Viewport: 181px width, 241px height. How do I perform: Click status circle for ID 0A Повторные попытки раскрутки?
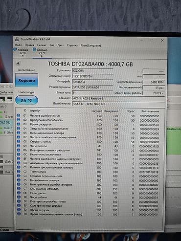[x=19, y=150]
